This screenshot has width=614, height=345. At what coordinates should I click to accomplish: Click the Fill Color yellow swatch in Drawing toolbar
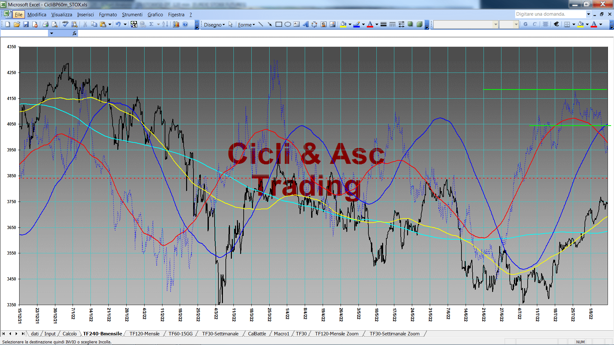343,25
